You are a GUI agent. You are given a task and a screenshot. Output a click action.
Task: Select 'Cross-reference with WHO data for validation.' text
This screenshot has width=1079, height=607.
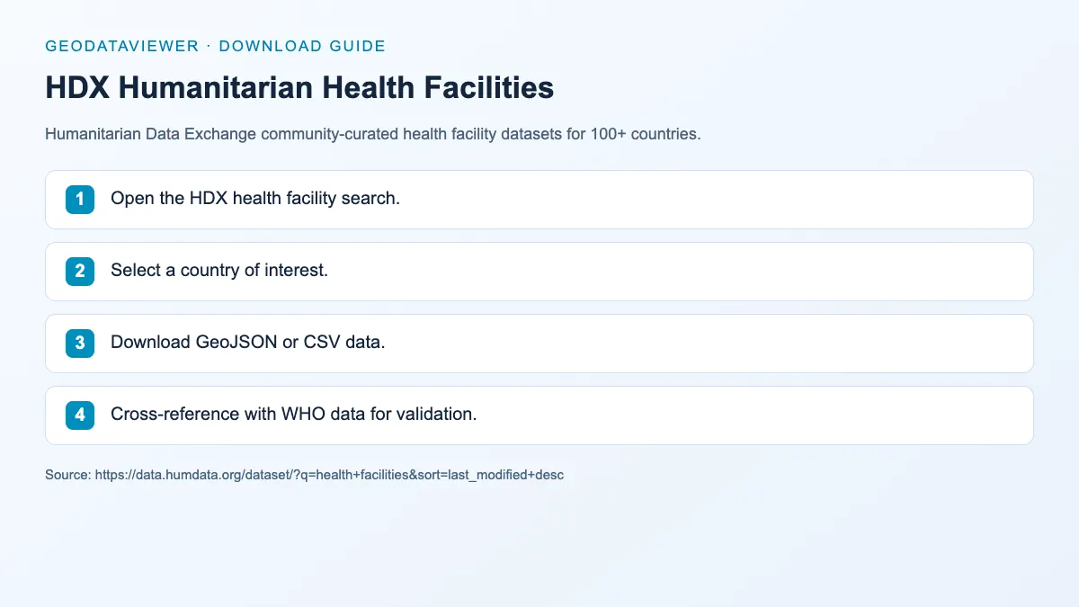pos(294,415)
